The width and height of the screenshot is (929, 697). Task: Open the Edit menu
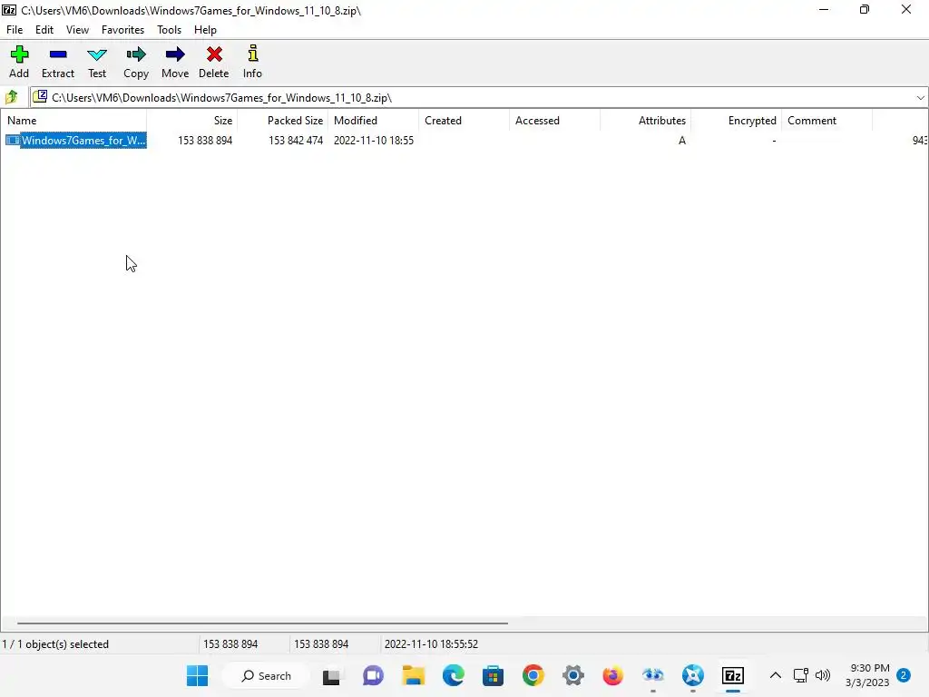pyautogui.click(x=44, y=30)
